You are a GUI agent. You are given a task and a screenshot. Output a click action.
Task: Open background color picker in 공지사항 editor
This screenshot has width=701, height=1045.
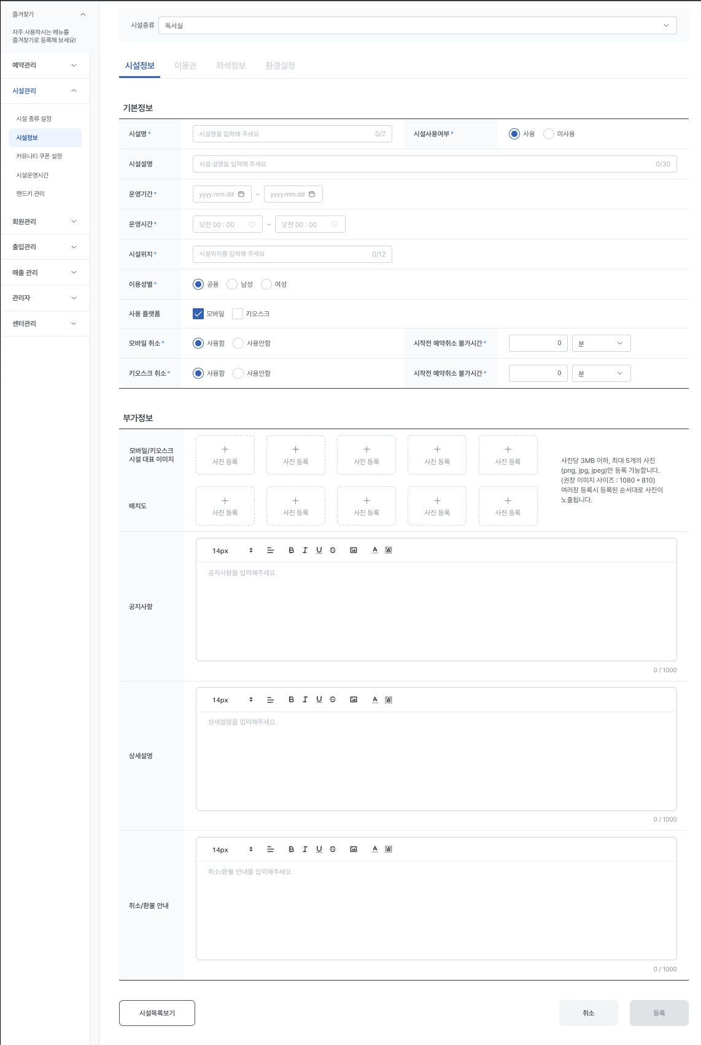(x=389, y=550)
